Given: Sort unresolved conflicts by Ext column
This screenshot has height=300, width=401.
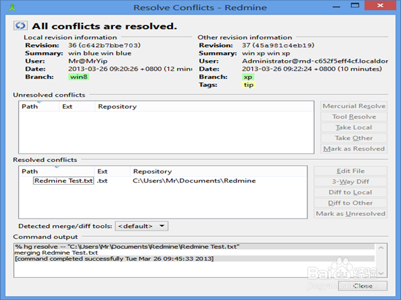Looking at the screenshot, I should click(77, 107).
